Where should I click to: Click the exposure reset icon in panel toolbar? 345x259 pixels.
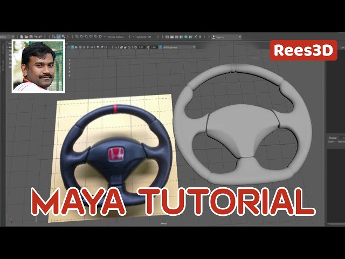point(135,47)
